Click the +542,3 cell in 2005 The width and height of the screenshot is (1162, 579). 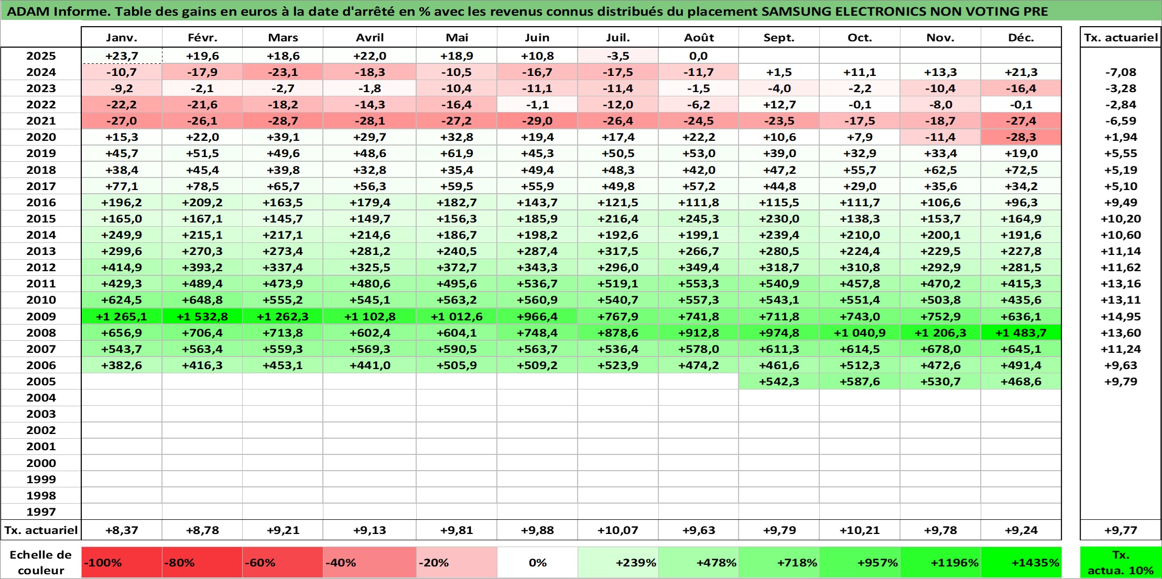click(x=779, y=381)
